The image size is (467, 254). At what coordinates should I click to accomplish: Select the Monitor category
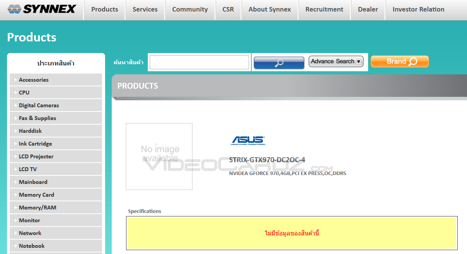click(56, 220)
